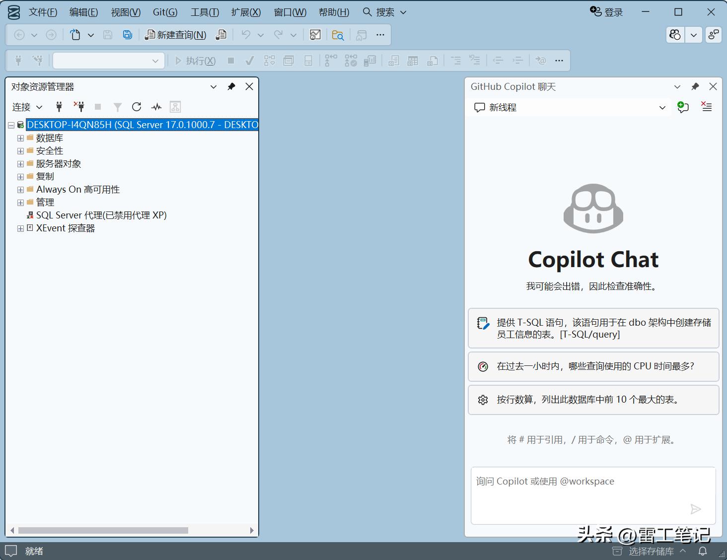Screen dimensions: 727x560
Task: Toggle Include Client Statistics
Action: pos(370,61)
